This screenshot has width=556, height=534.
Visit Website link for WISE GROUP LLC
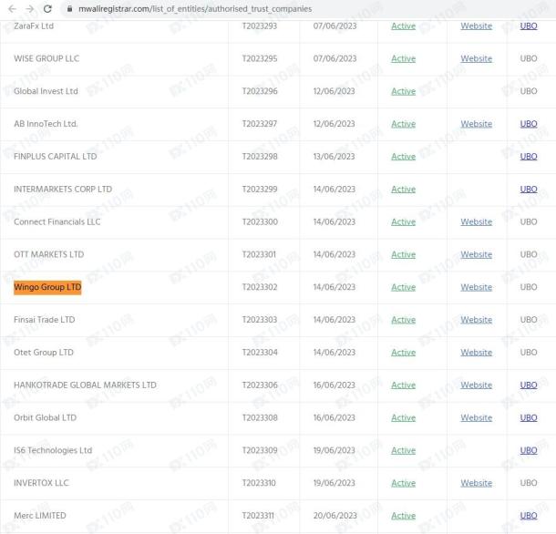(476, 59)
